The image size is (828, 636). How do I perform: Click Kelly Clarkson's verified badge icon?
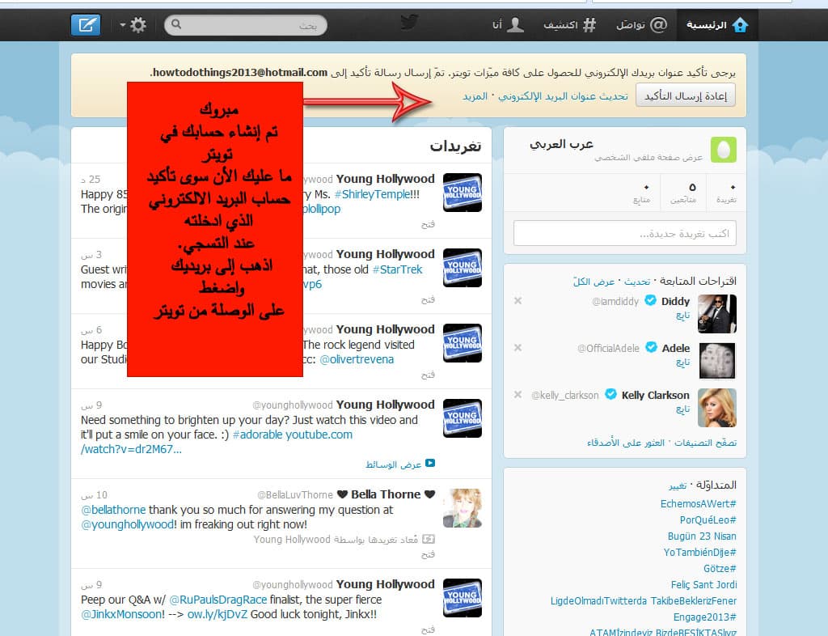pos(610,394)
